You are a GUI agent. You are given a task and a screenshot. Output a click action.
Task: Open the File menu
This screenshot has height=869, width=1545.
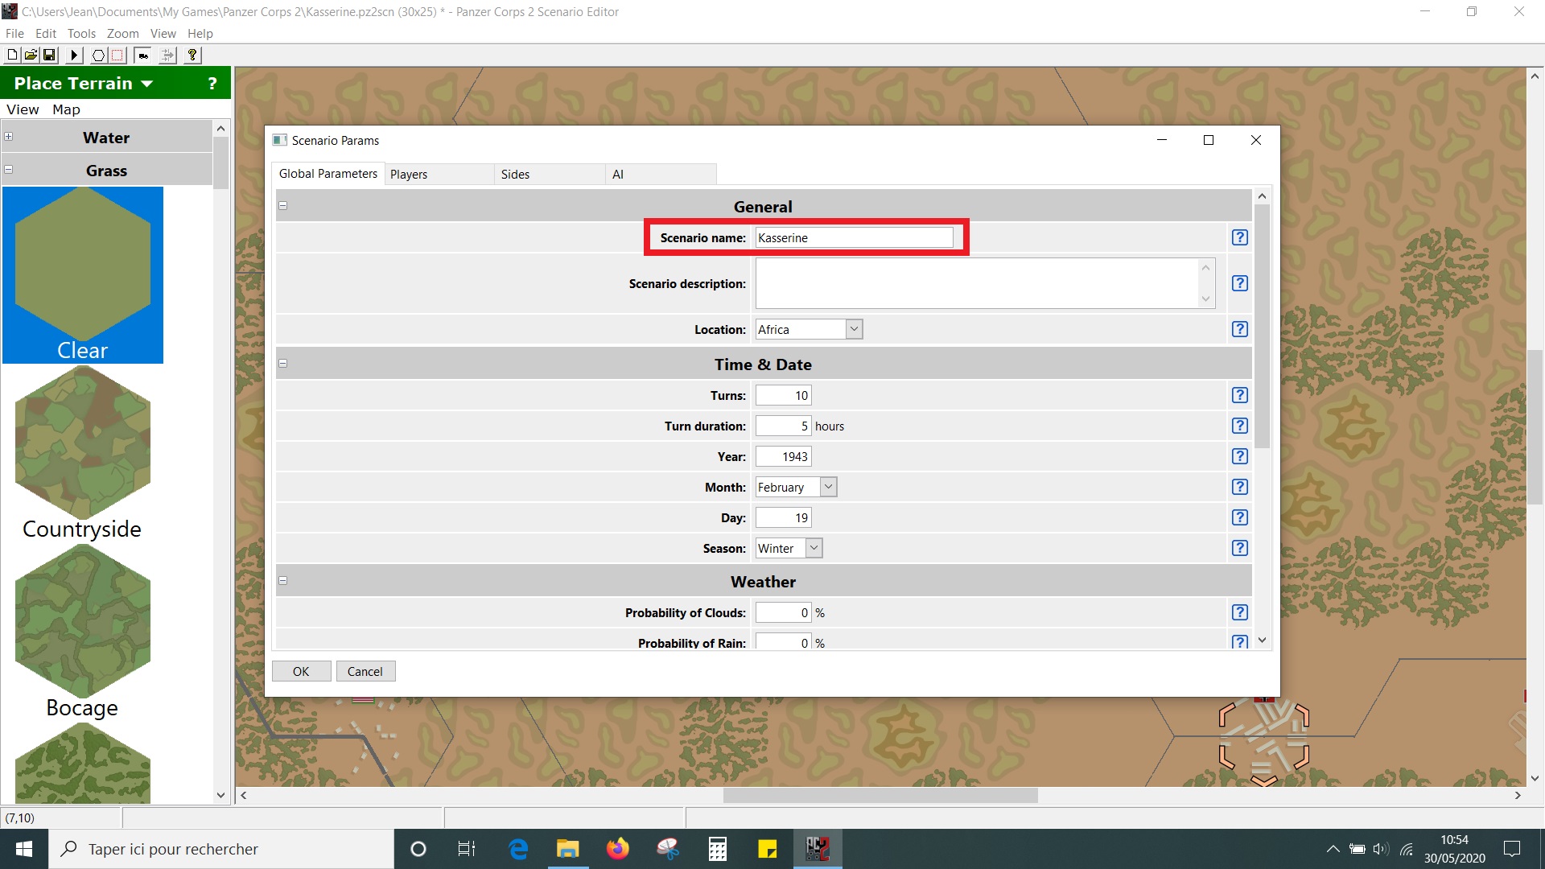(x=14, y=34)
